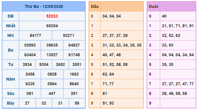Click the Ba row label
The height and width of the screenshot is (111, 198).
click(x=11, y=50)
